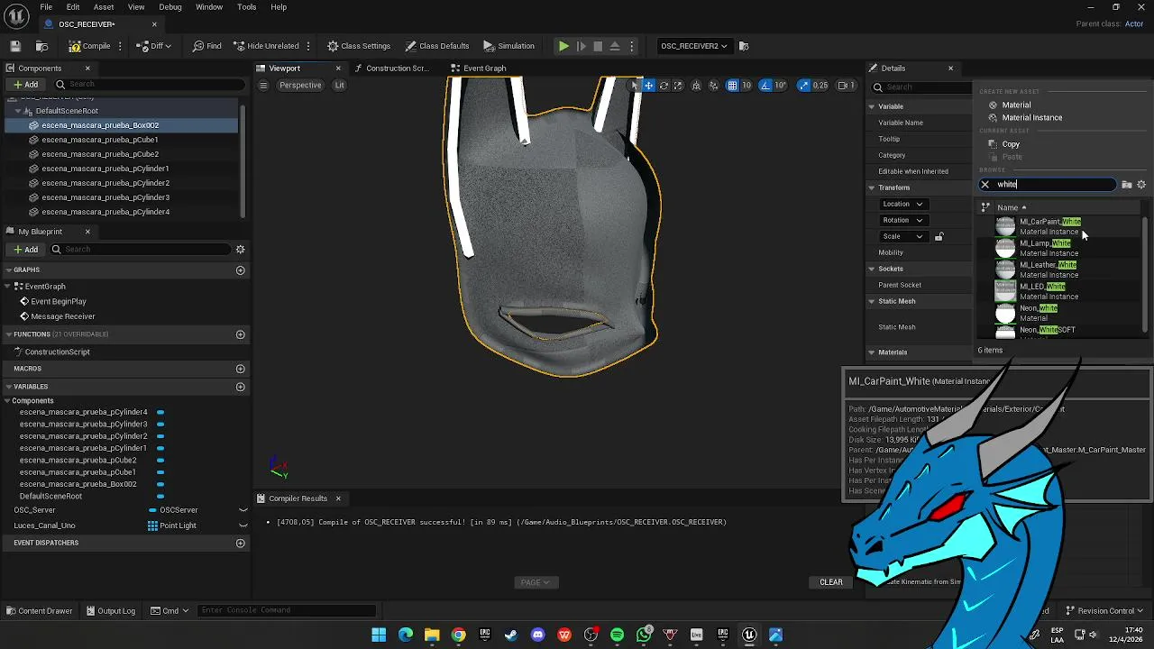Add a new graph with plus icon
This screenshot has height=649, width=1154.
pyautogui.click(x=240, y=270)
